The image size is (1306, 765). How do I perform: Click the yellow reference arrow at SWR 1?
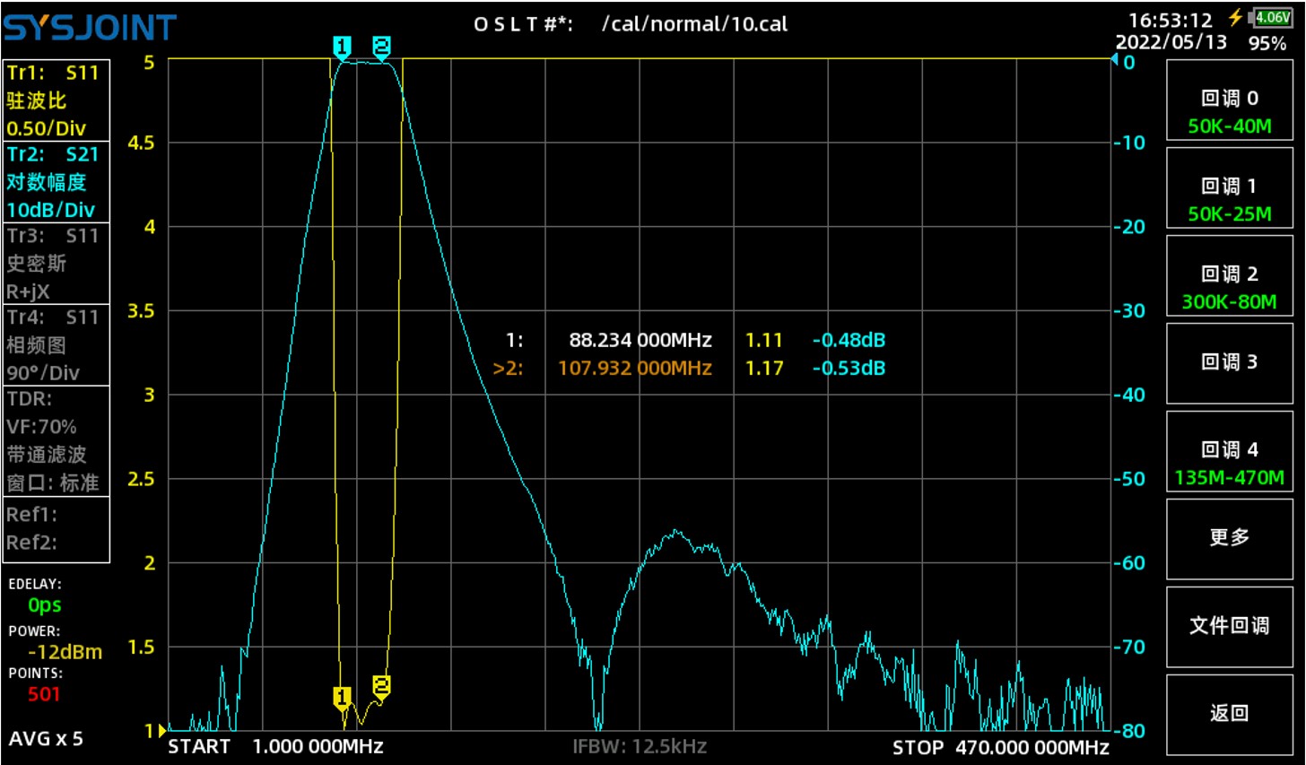point(162,731)
